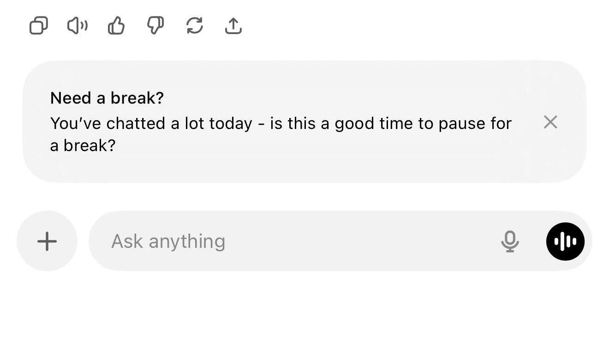Launch voice mode with the black waveform button
This screenshot has width=609, height=339.
(x=565, y=241)
